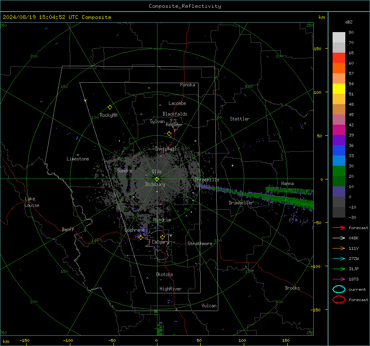
Task: Click the Olds city label
Action: [x=157, y=172]
